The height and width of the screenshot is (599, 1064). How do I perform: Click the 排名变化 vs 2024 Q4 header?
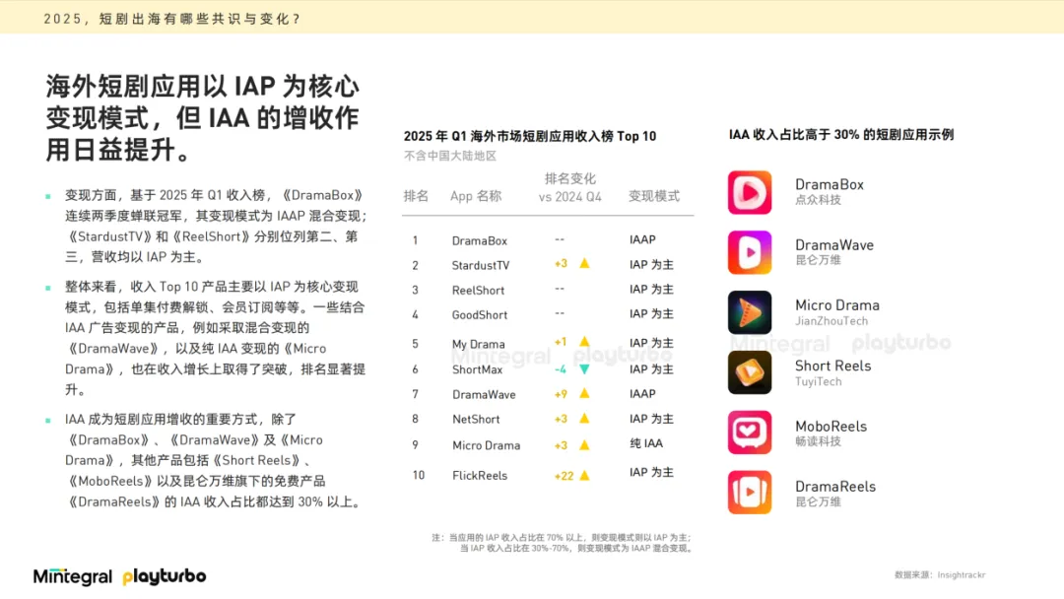(570, 187)
